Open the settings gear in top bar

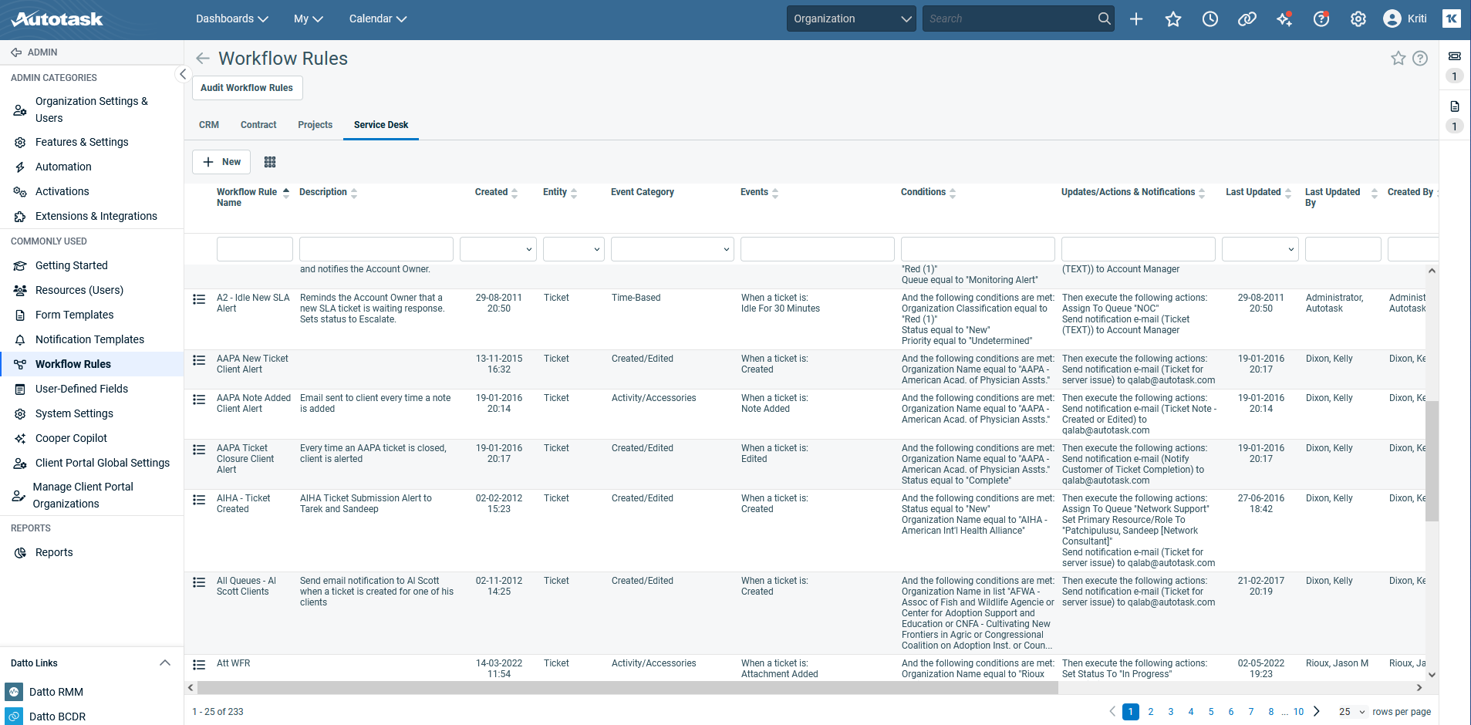point(1358,19)
